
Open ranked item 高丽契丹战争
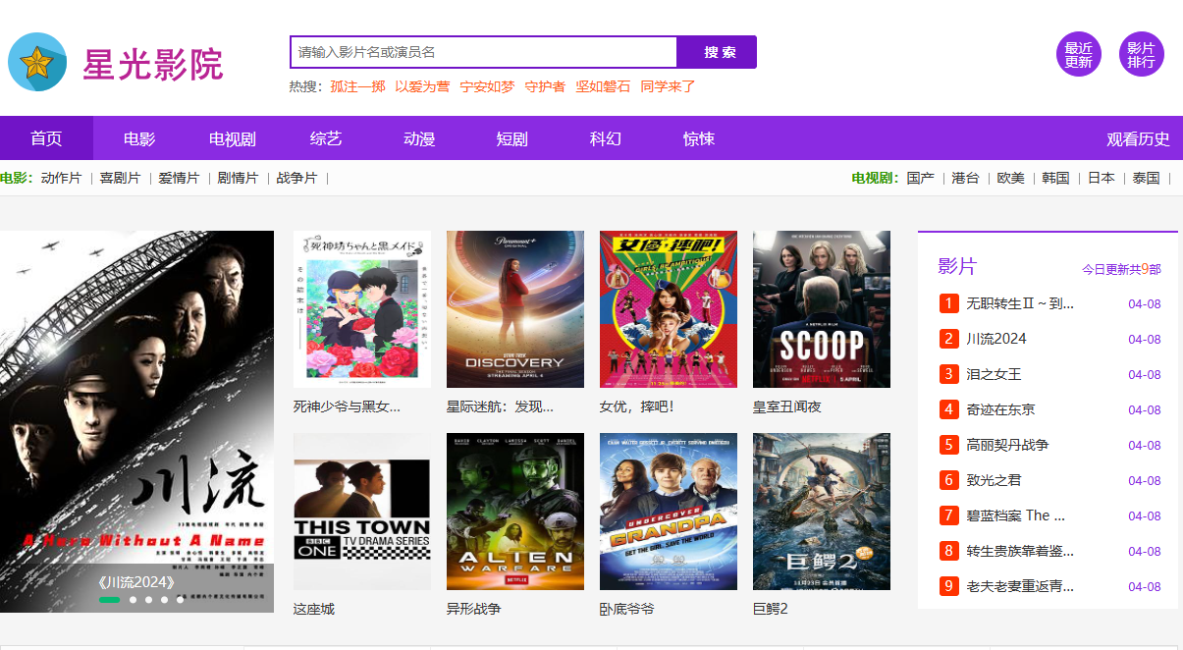1008,445
